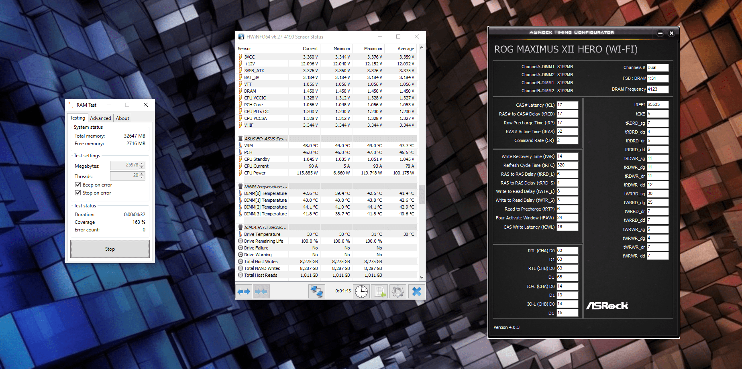Click the Refresh Cycle Time (tRFC) field
742x369 pixels.
point(567,165)
